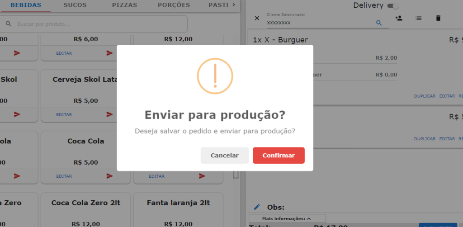Expand the Mais informações section
The height and width of the screenshot is (227, 463).
tap(287, 219)
